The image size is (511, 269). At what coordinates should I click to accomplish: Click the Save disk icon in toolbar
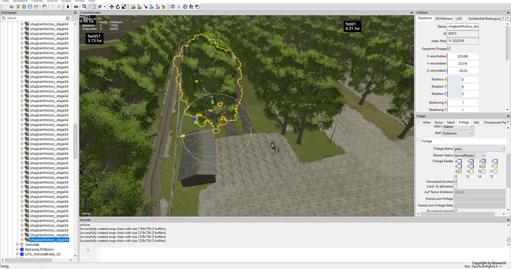pyautogui.click(x=30, y=7)
